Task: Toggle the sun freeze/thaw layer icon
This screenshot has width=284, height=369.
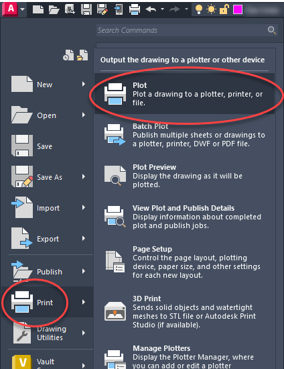Action: (x=211, y=9)
